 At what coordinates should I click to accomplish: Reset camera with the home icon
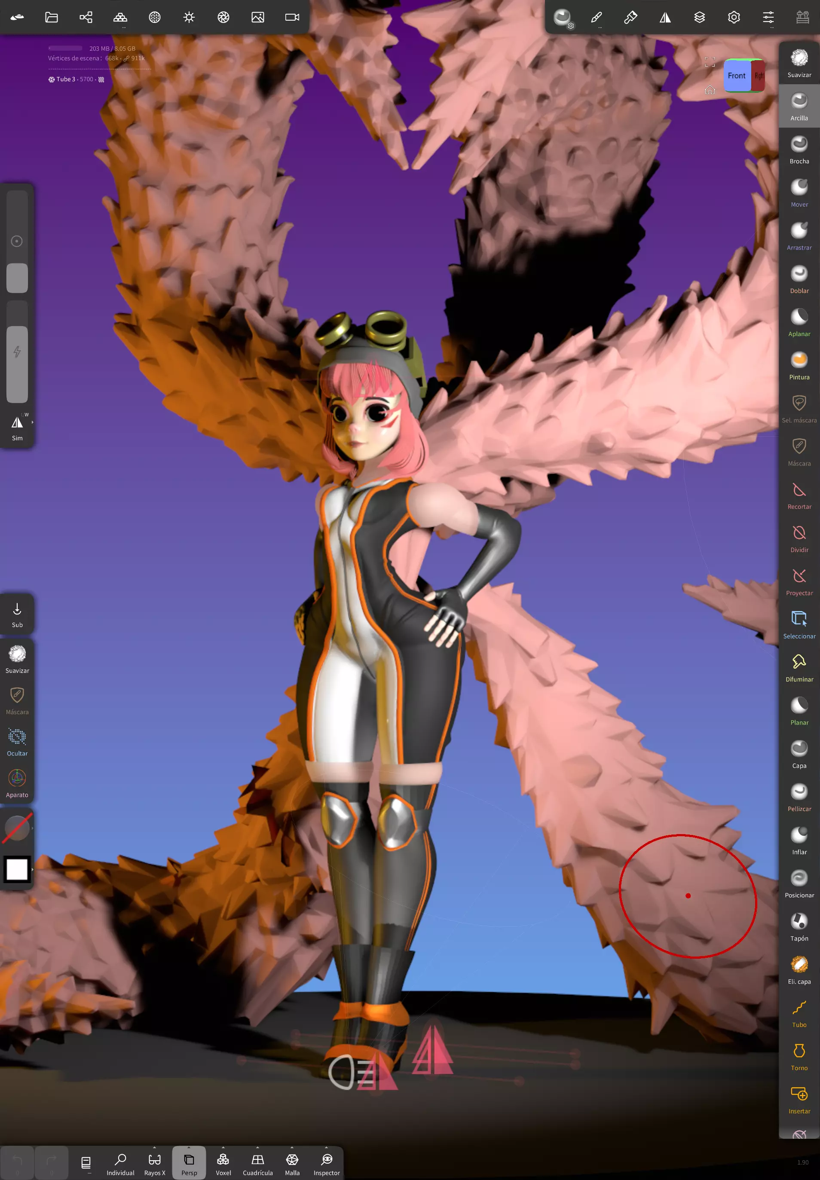710,90
